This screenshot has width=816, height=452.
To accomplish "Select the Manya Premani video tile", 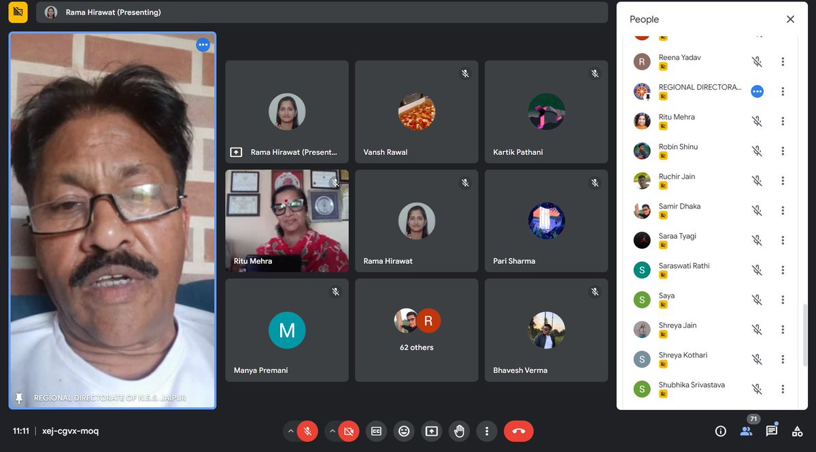I will pos(287,330).
